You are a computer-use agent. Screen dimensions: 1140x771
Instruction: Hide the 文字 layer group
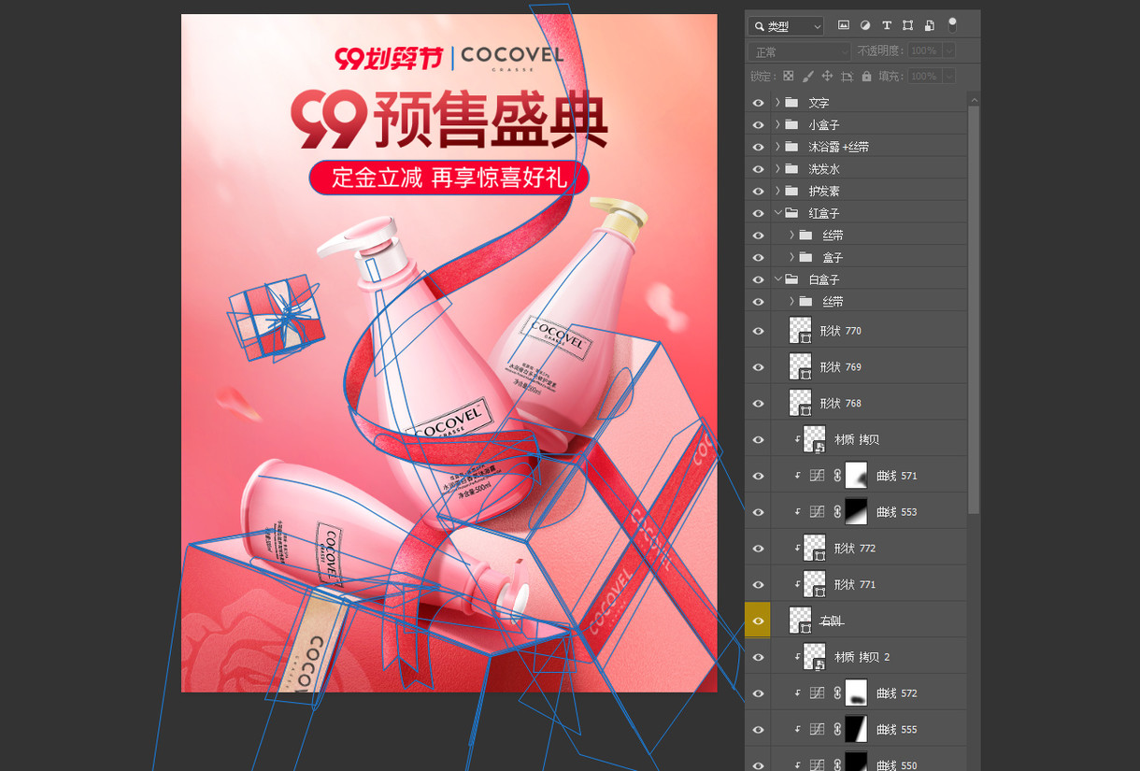click(758, 103)
